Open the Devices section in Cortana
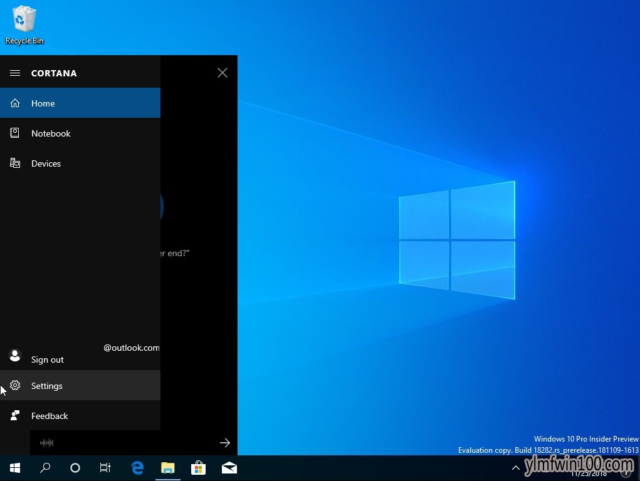This screenshot has width=640, height=481. pyautogui.click(x=80, y=163)
